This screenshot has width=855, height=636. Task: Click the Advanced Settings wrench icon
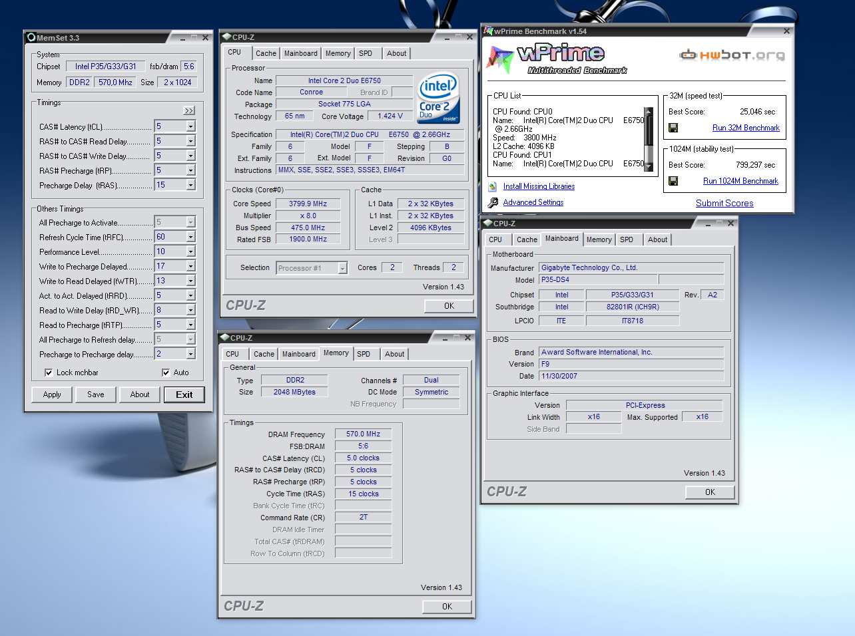coord(493,203)
